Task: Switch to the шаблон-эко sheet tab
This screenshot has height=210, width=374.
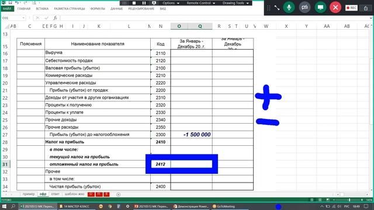Action: (x=74, y=194)
